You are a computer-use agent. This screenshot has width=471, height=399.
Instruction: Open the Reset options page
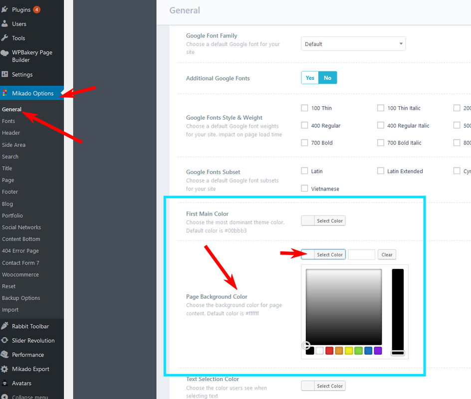click(x=8, y=286)
